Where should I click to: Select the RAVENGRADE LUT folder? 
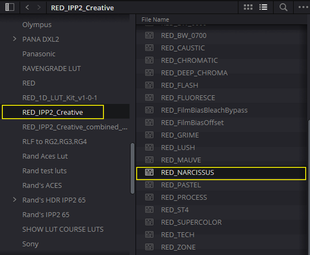[x=51, y=68]
